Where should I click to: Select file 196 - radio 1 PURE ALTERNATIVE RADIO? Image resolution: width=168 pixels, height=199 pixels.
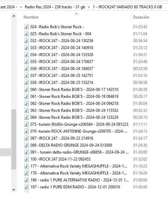pos(80,180)
